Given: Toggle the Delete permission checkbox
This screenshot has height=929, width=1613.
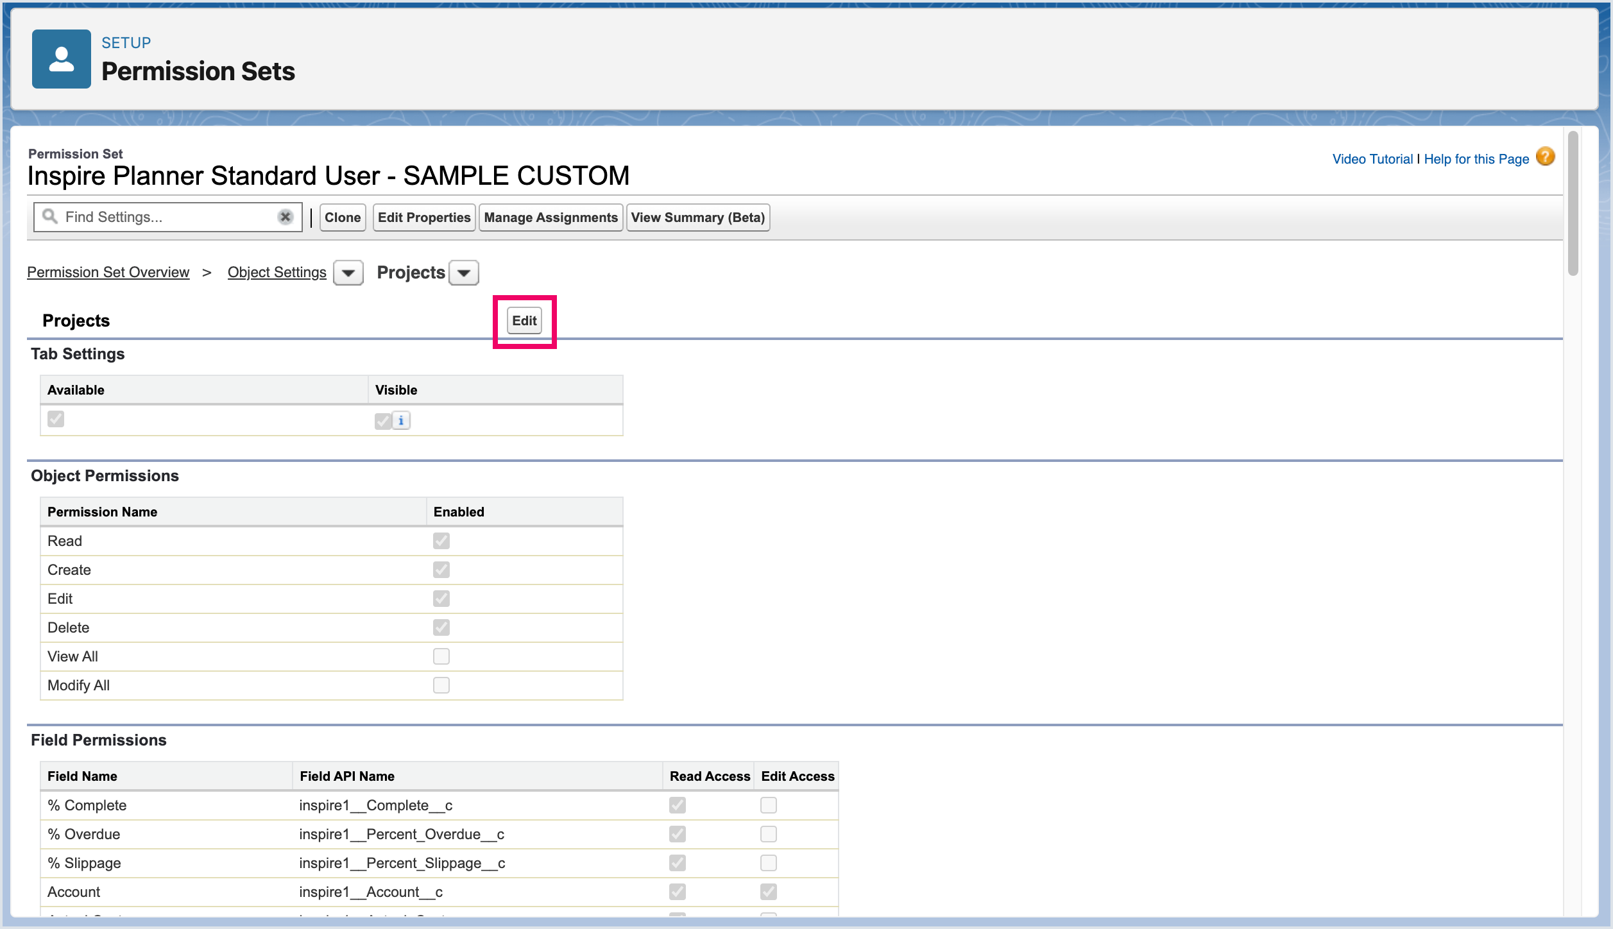Looking at the screenshot, I should pos(441,627).
